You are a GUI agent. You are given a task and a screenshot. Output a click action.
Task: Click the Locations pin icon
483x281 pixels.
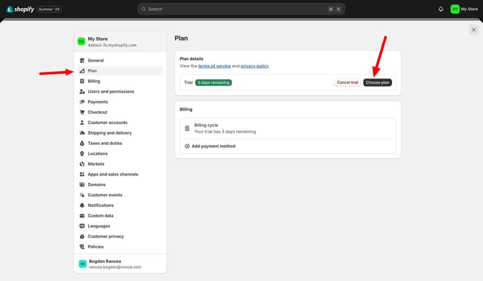(82, 154)
